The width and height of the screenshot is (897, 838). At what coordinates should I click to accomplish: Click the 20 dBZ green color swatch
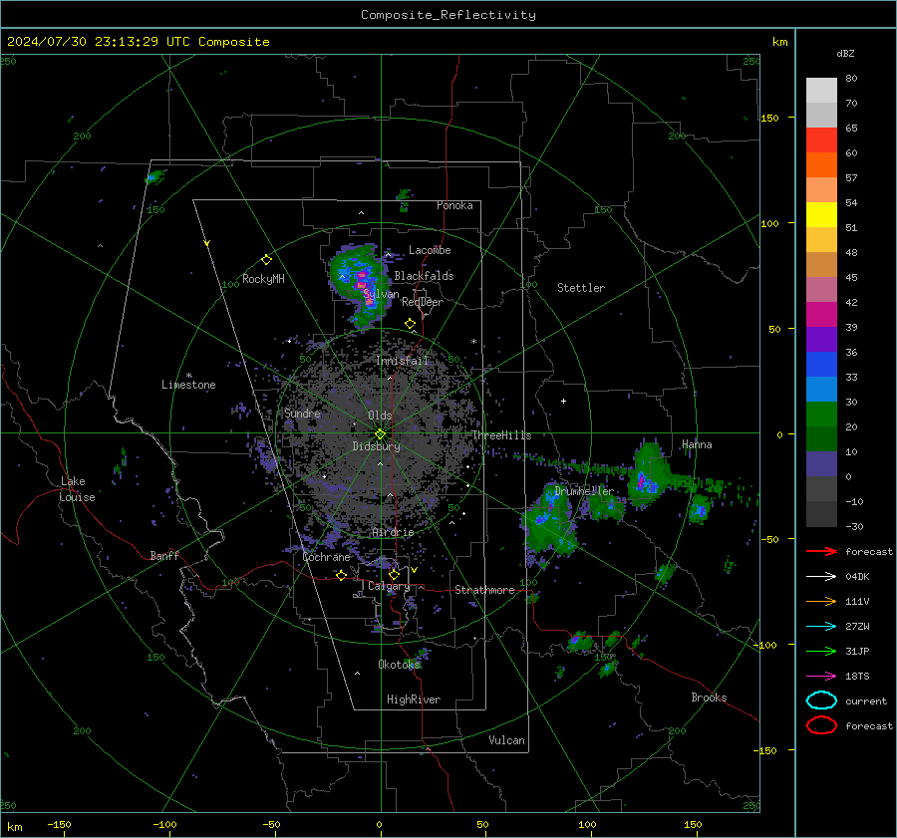(x=821, y=415)
